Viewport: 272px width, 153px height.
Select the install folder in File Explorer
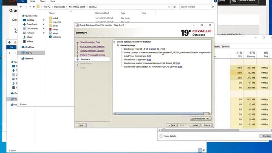pos(54,18)
